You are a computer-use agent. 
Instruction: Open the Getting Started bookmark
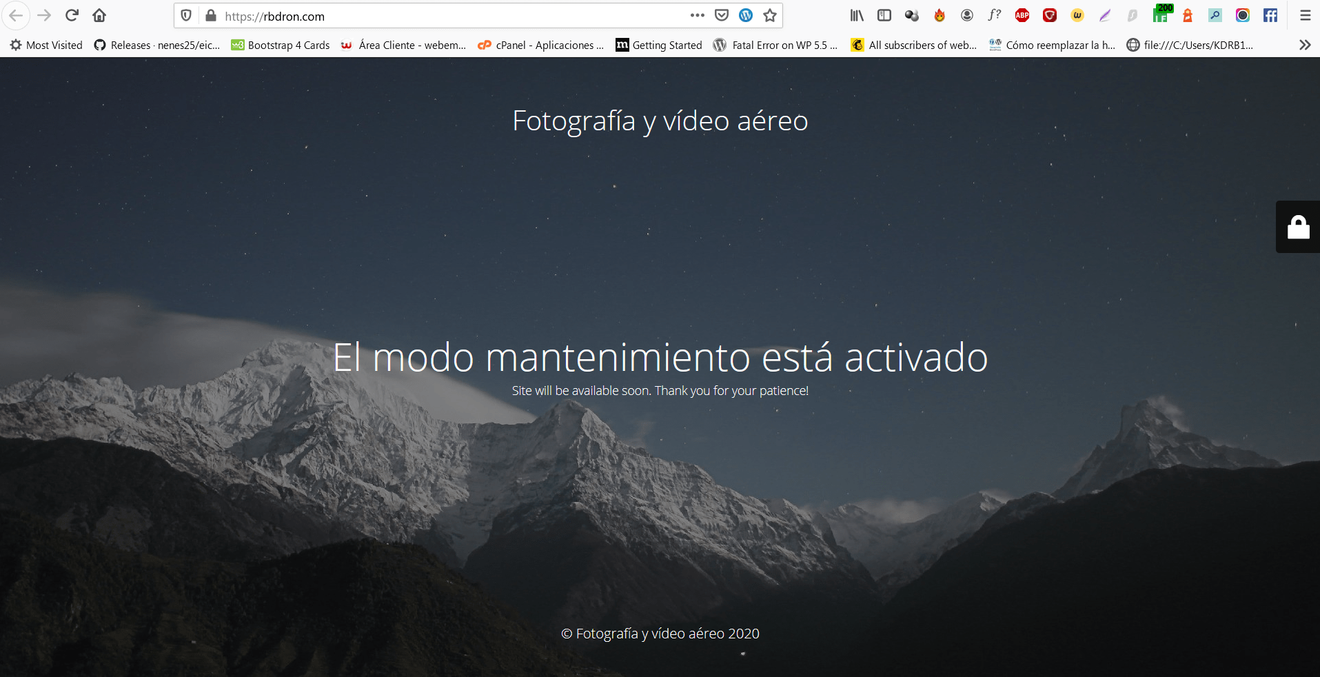pyautogui.click(x=659, y=45)
